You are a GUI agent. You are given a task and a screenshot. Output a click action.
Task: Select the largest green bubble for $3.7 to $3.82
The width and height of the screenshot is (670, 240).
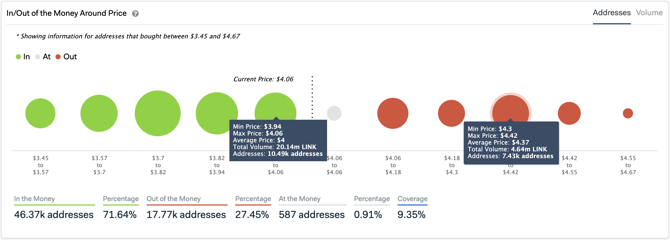(x=158, y=113)
